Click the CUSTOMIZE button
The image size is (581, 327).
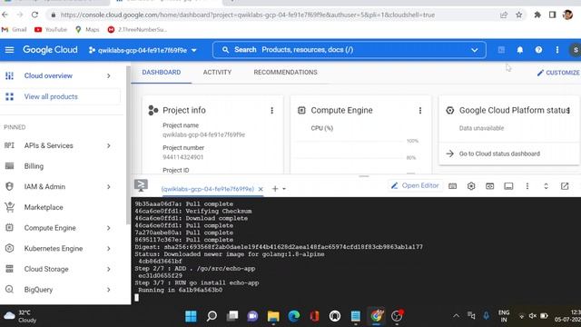pyautogui.click(x=558, y=73)
